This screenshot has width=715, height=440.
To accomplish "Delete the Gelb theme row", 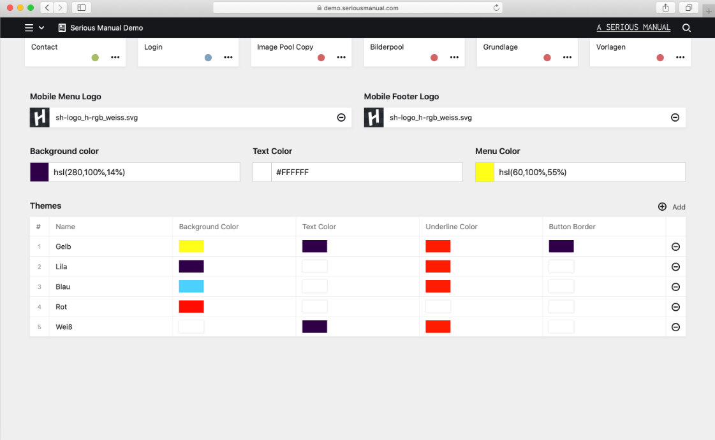I will (676, 246).
